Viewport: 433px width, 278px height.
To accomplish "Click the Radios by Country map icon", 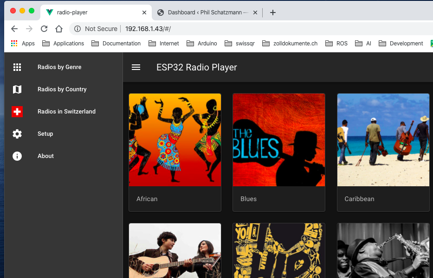I will (17, 89).
